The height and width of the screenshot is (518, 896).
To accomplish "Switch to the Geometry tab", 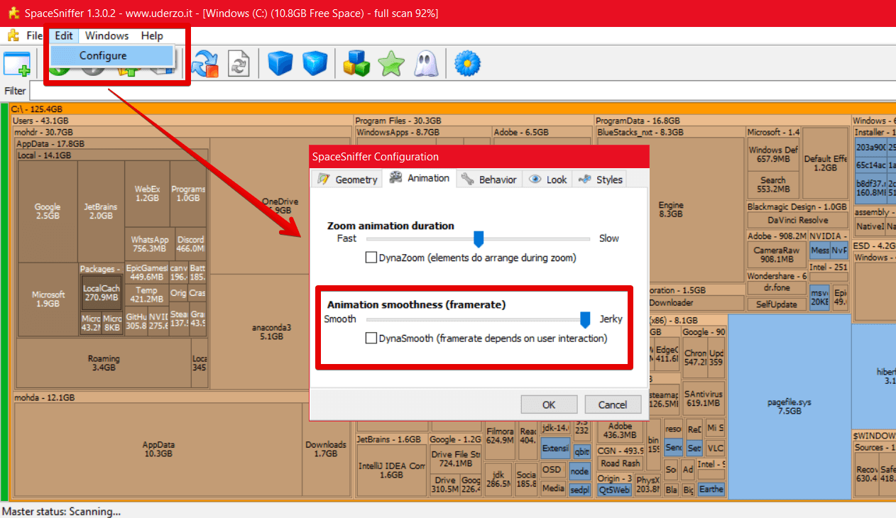I will (x=347, y=180).
